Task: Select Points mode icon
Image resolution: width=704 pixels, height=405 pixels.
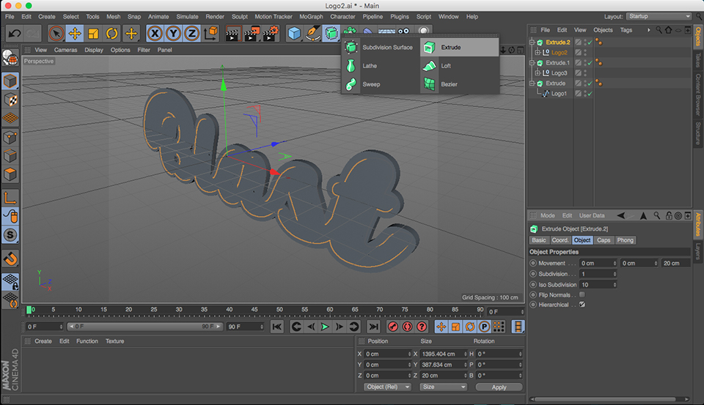Action: click(10, 137)
